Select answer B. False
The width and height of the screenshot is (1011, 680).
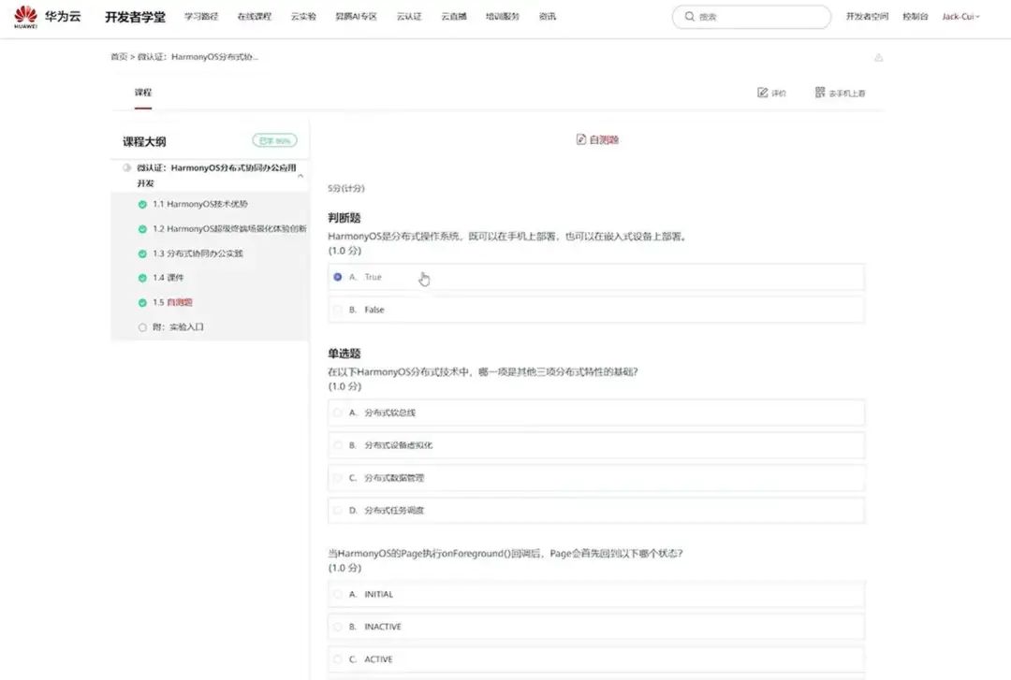(595, 310)
